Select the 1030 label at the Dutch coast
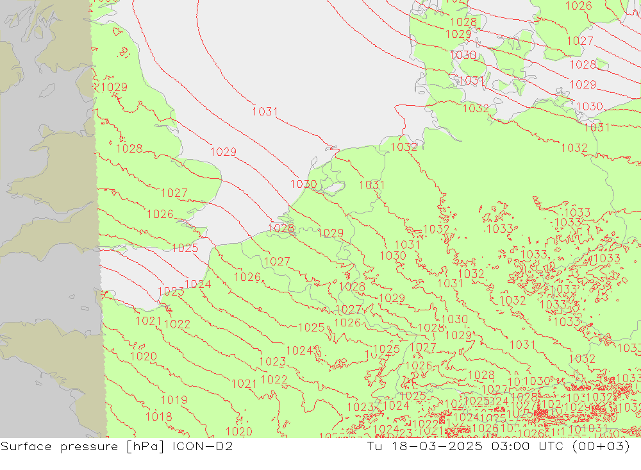Viewport: 641px width, 470px height. 303,184
